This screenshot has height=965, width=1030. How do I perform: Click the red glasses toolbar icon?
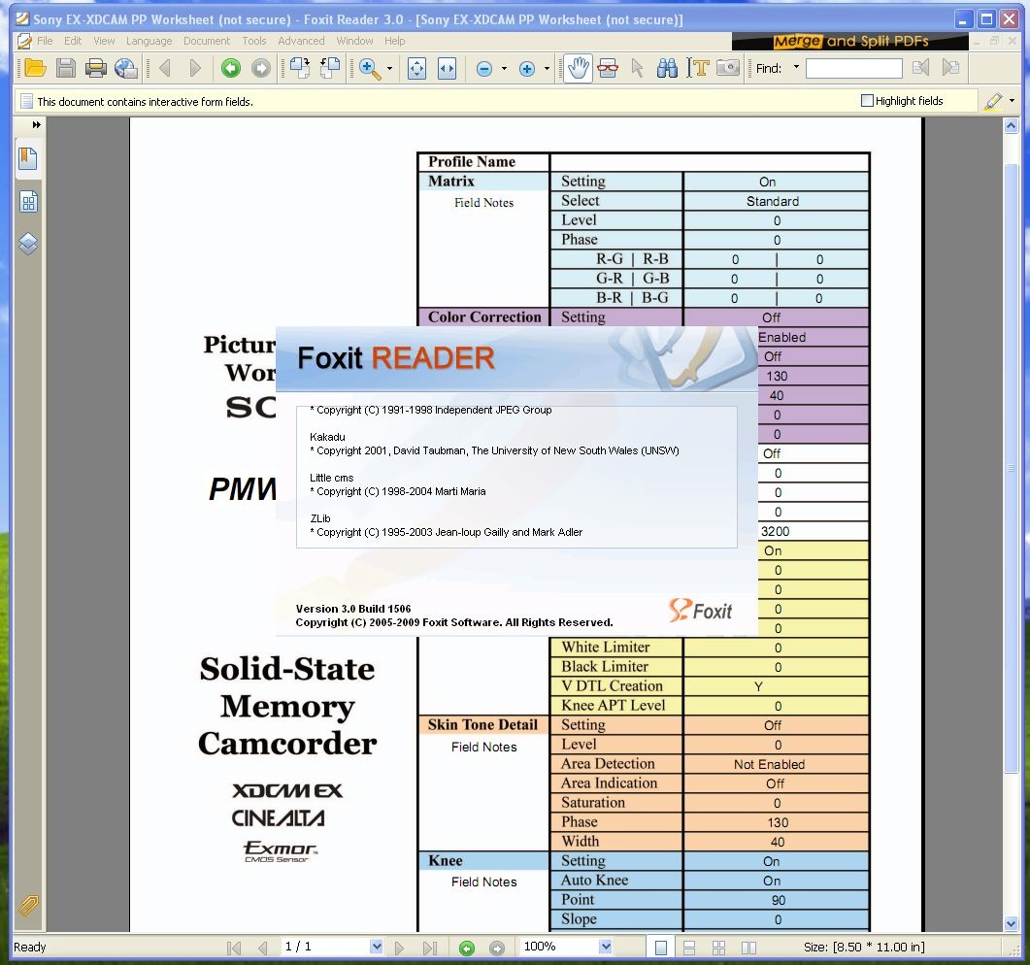click(608, 68)
